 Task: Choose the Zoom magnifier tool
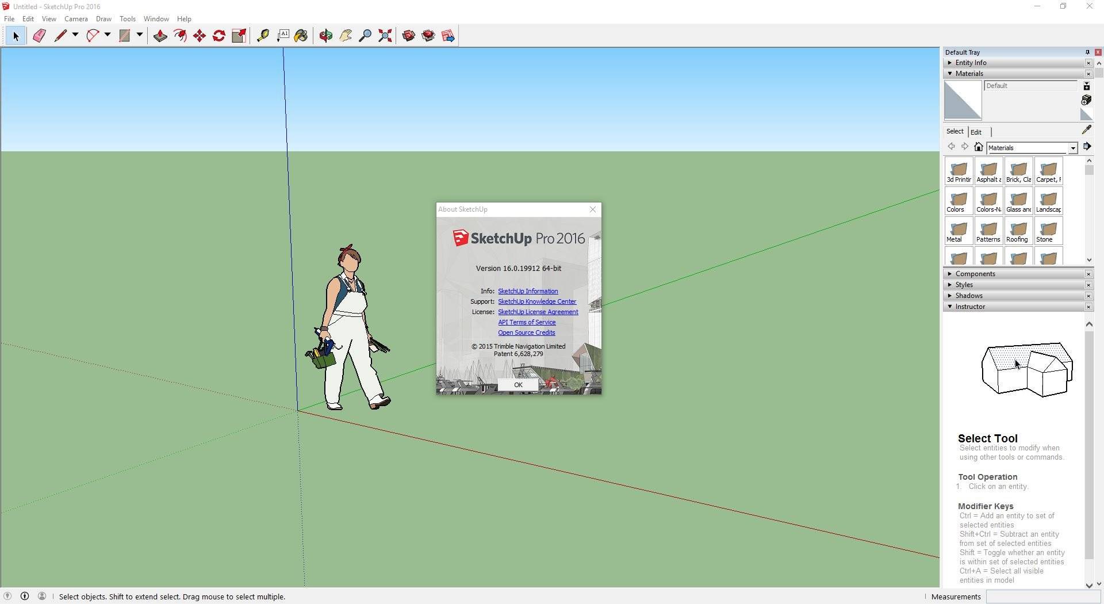coord(365,36)
